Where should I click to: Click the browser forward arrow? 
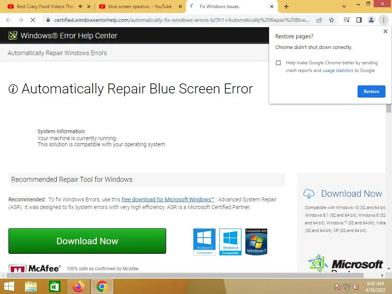click(21, 20)
